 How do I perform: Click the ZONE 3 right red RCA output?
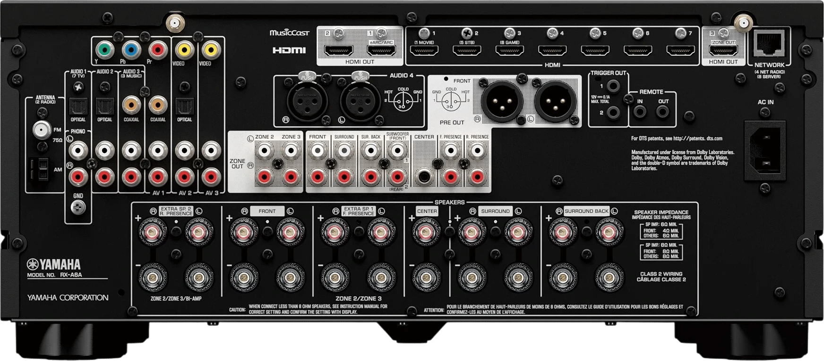[x=291, y=177]
